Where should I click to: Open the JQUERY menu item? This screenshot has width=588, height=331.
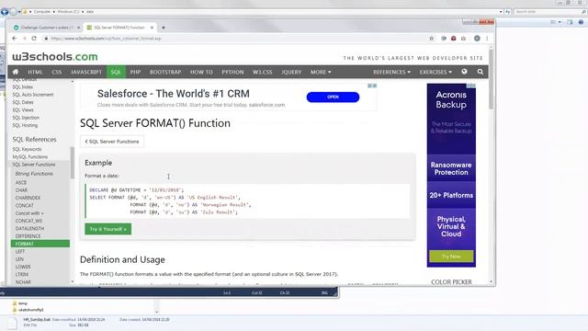pos(291,72)
